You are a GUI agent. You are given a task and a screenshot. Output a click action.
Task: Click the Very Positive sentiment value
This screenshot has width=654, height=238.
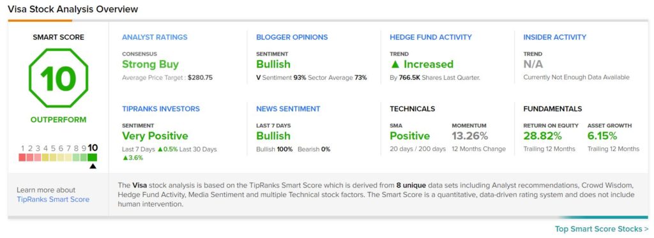pos(155,137)
